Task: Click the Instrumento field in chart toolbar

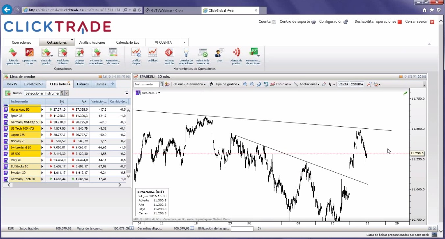Action: (146, 84)
